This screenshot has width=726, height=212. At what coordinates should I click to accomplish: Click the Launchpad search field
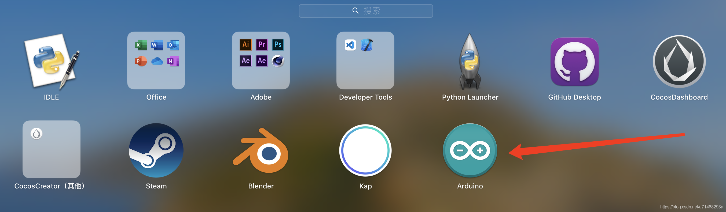point(365,11)
